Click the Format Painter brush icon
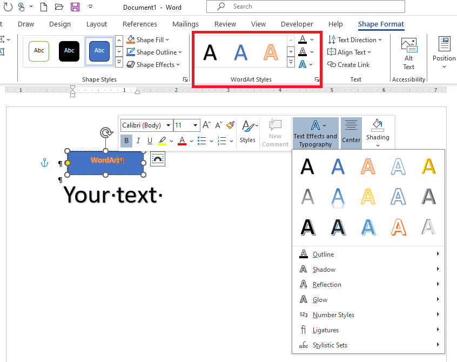Viewport: 457px width, 362px height. [x=231, y=125]
